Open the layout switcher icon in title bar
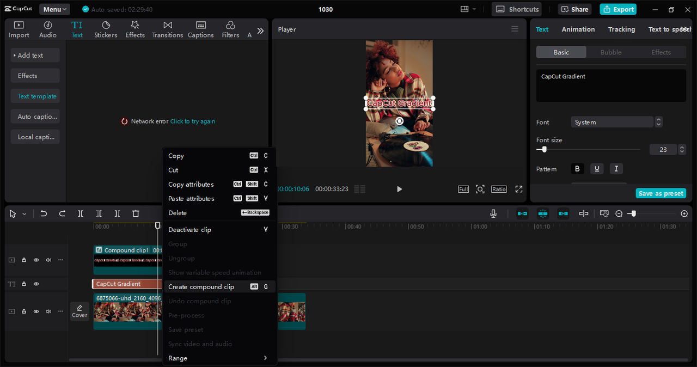Viewport: 697px width, 367px height. [x=464, y=9]
